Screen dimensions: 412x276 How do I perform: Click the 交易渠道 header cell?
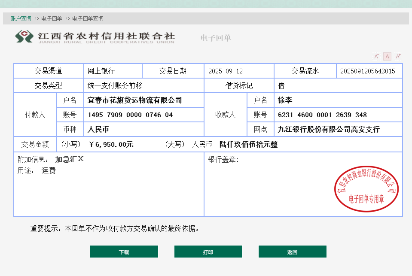(49, 71)
